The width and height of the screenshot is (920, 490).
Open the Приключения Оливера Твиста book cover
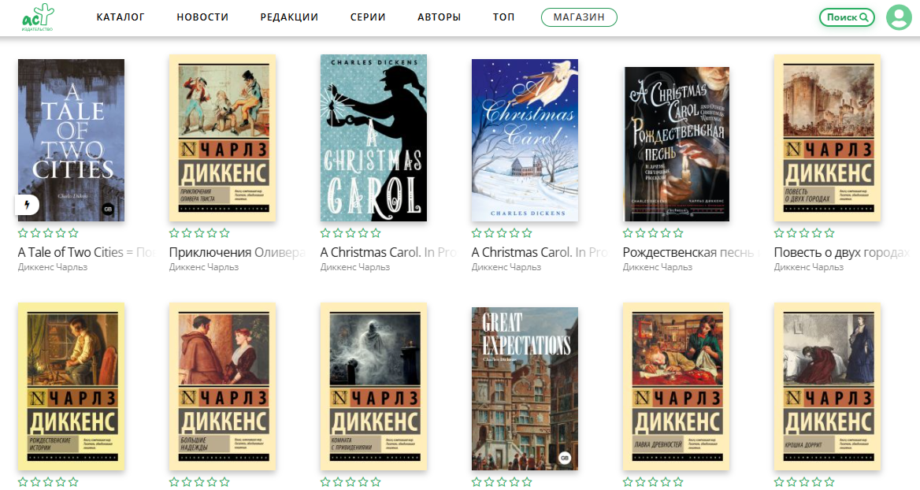(222, 138)
